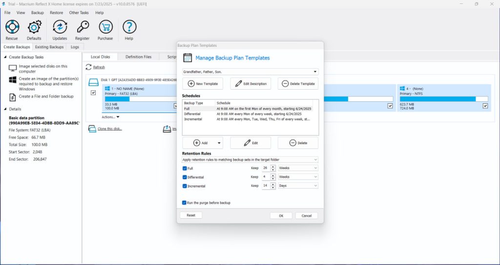Click the image disk icon beside Clone
Image resolution: width=500 pixels, height=265 pixels.
click(167, 129)
